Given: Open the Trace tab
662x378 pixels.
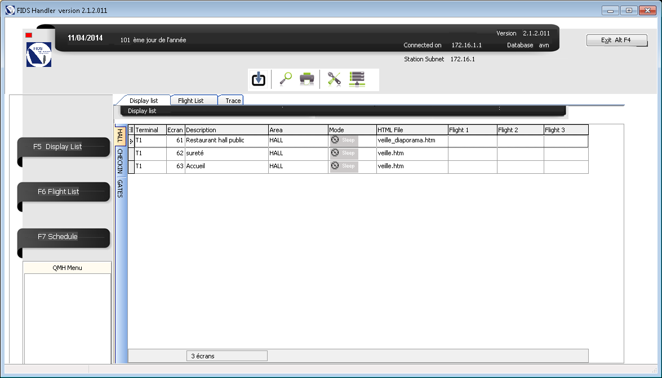Looking at the screenshot, I should (x=233, y=101).
